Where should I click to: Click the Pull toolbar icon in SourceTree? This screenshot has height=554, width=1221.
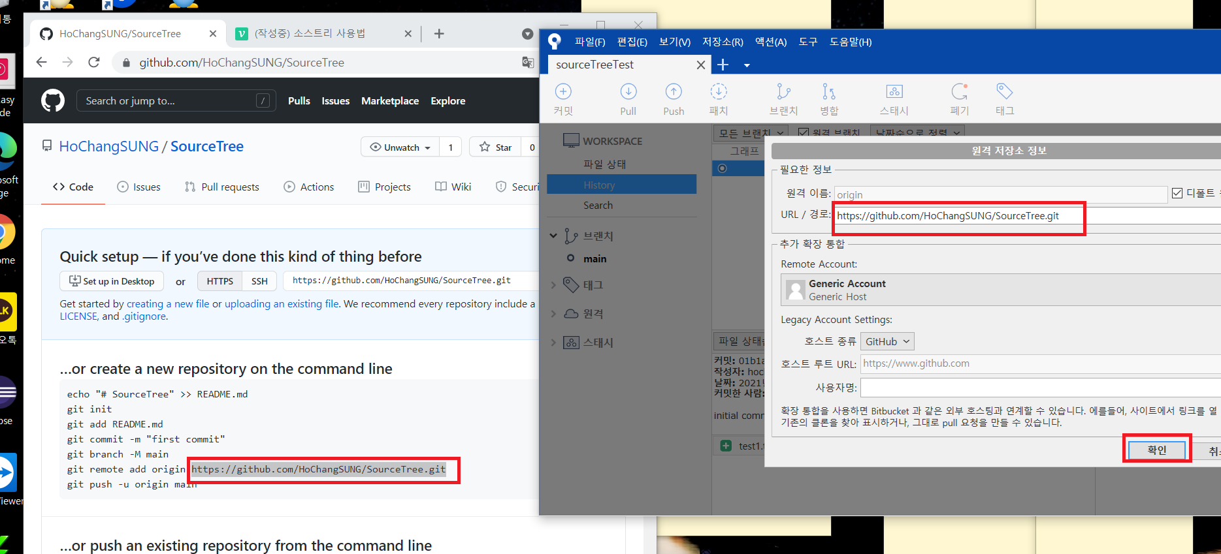[x=628, y=91]
